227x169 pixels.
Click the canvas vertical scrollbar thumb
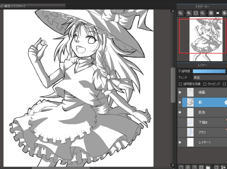tap(173, 85)
